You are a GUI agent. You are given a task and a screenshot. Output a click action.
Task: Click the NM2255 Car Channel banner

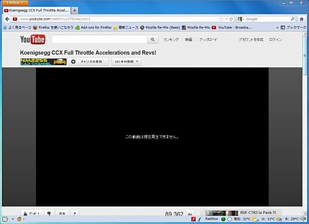tap(44, 62)
